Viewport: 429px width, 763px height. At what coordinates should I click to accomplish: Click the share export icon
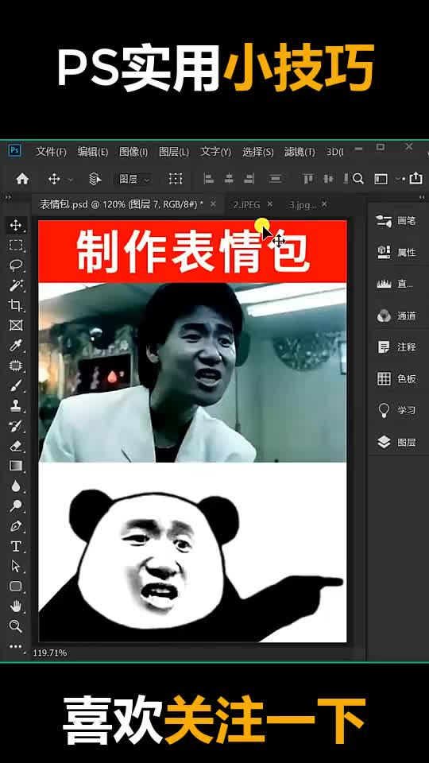click(415, 179)
